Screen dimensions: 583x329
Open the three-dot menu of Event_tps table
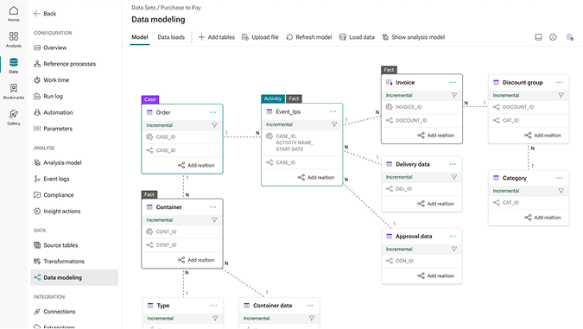(333, 111)
